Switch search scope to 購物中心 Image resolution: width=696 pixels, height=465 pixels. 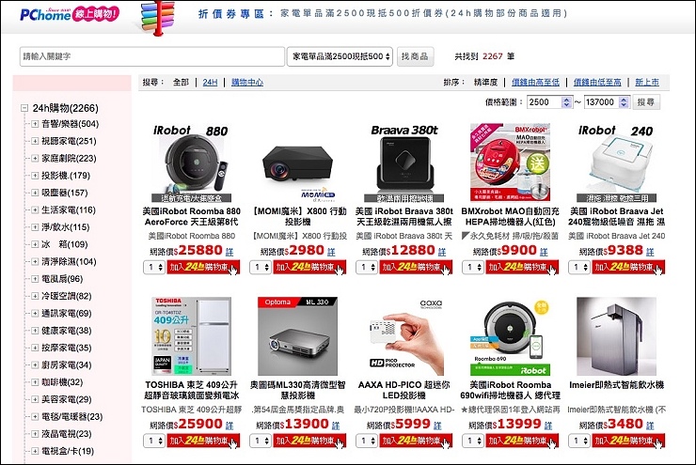(247, 83)
